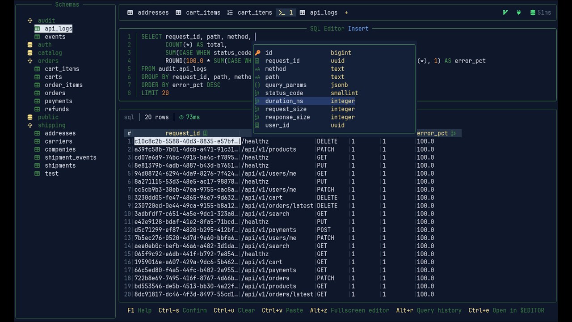Click request_id cell 8dc91817 in row 20
This screenshot has height=322, width=572.
pos(186,294)
